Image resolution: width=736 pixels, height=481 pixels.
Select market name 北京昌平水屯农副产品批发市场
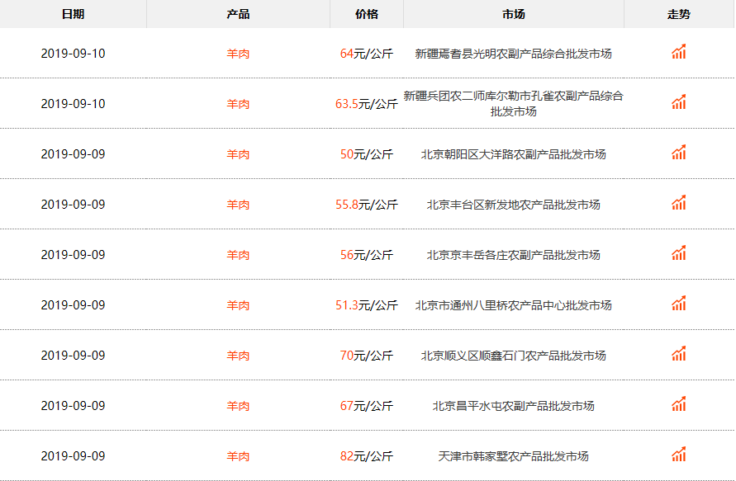514,406
